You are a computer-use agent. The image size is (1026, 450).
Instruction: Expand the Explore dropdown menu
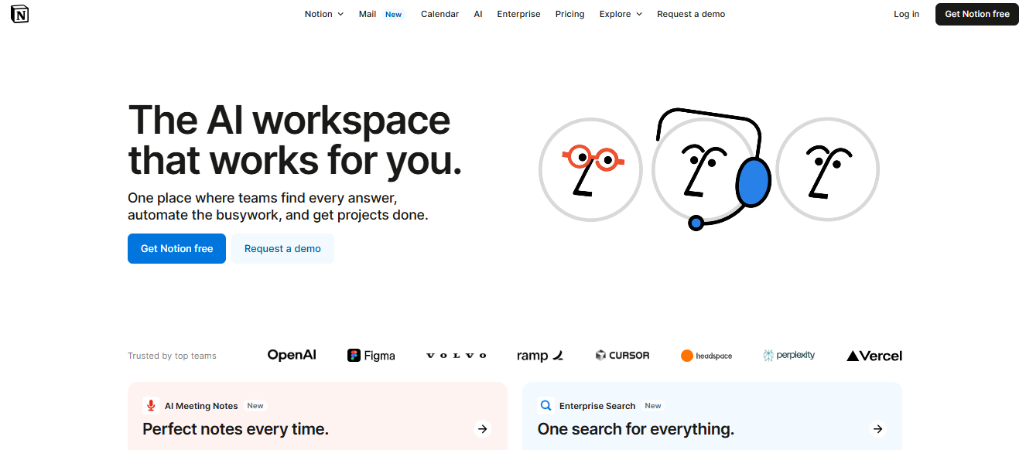click(621, 14)
